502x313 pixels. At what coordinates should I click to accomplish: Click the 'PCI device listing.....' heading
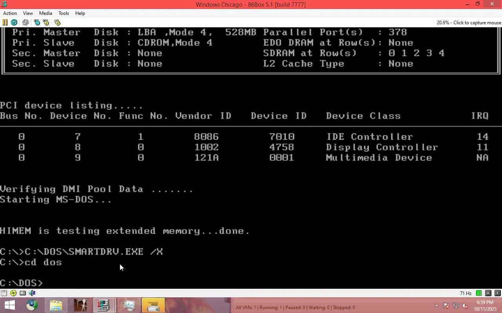pyautogui.click(x=72, y=106)
